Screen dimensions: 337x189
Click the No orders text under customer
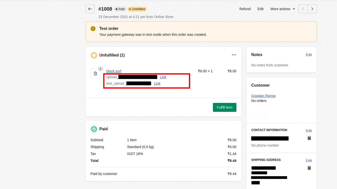259,101
